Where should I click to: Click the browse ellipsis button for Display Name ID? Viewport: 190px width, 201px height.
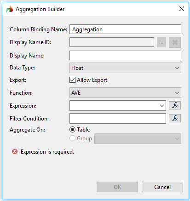161,42
